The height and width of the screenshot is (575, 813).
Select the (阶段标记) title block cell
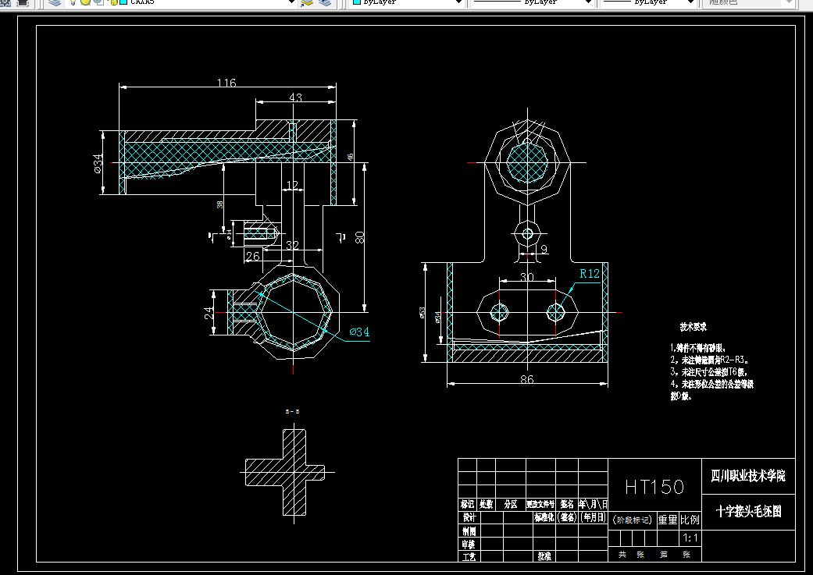point(632,520)
